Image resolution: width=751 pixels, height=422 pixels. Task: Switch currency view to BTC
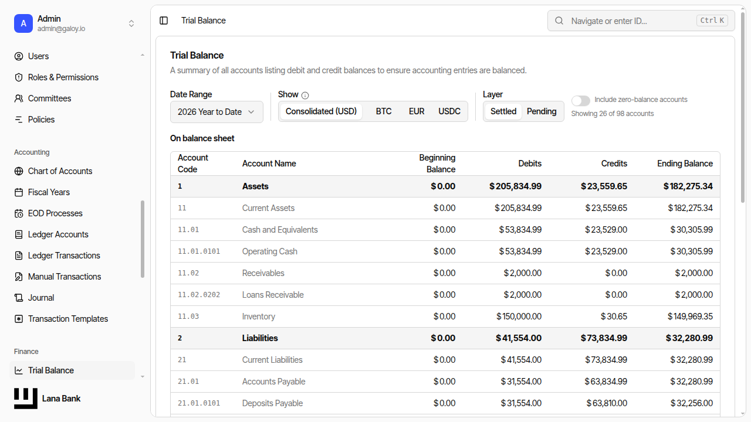point(384,111)
